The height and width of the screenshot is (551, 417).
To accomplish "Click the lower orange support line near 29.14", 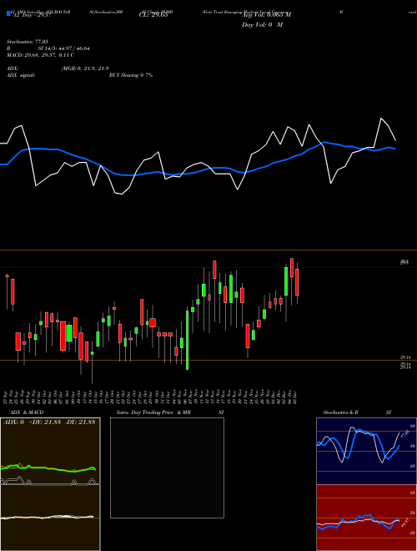I will pos(208,360).
